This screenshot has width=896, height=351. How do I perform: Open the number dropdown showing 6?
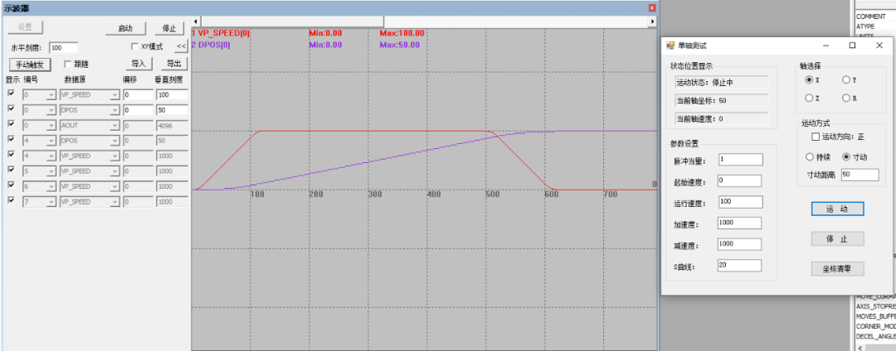click(51, 187)
